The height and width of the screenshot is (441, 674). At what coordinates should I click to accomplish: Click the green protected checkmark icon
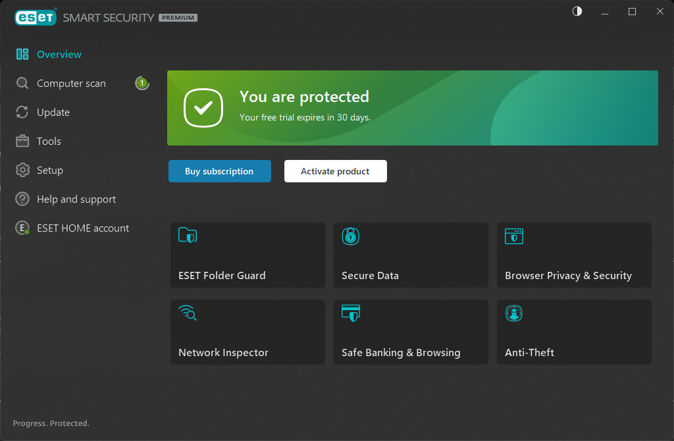coord(203,108)
